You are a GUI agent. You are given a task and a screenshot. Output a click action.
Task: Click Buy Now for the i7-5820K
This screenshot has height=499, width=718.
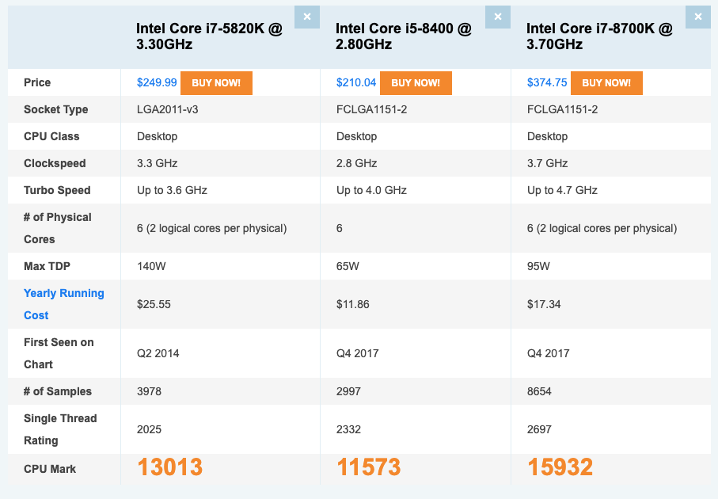pos(216,82)
